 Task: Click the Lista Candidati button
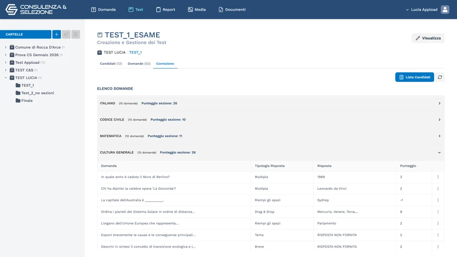(x=415, y=77)
